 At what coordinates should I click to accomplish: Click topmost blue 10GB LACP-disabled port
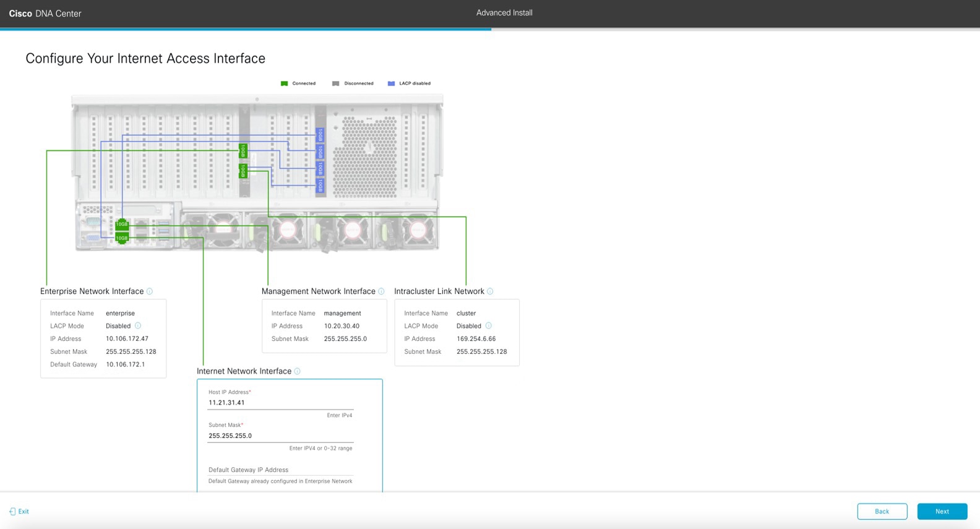coord(320,135)
